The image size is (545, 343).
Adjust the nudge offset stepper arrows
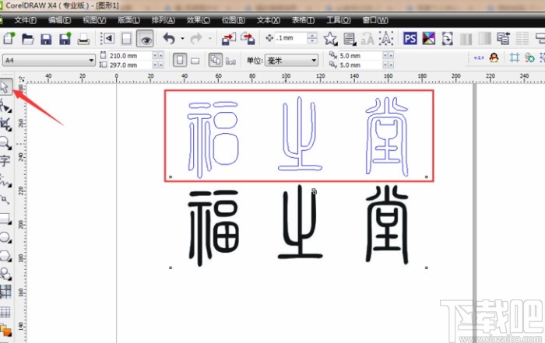[312, 38]
